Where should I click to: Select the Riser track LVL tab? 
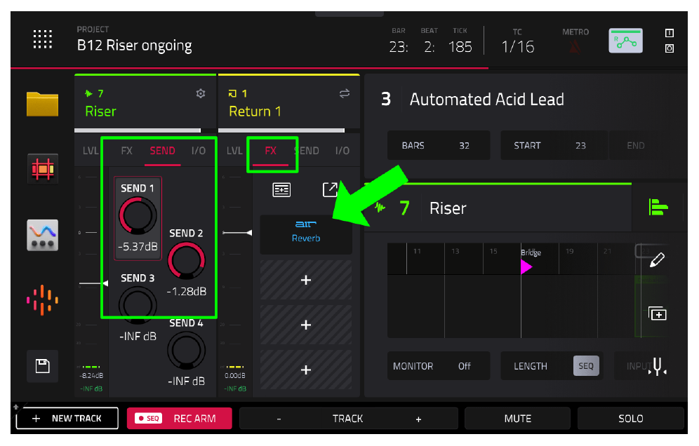pyautogui.click(x=91, y=151)
